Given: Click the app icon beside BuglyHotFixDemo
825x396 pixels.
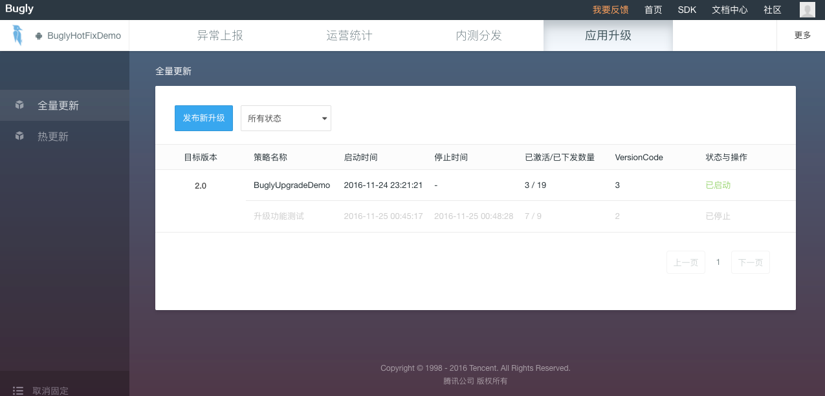Looking at the screenshot, I should pyautogui.click(x=41, y=36).
